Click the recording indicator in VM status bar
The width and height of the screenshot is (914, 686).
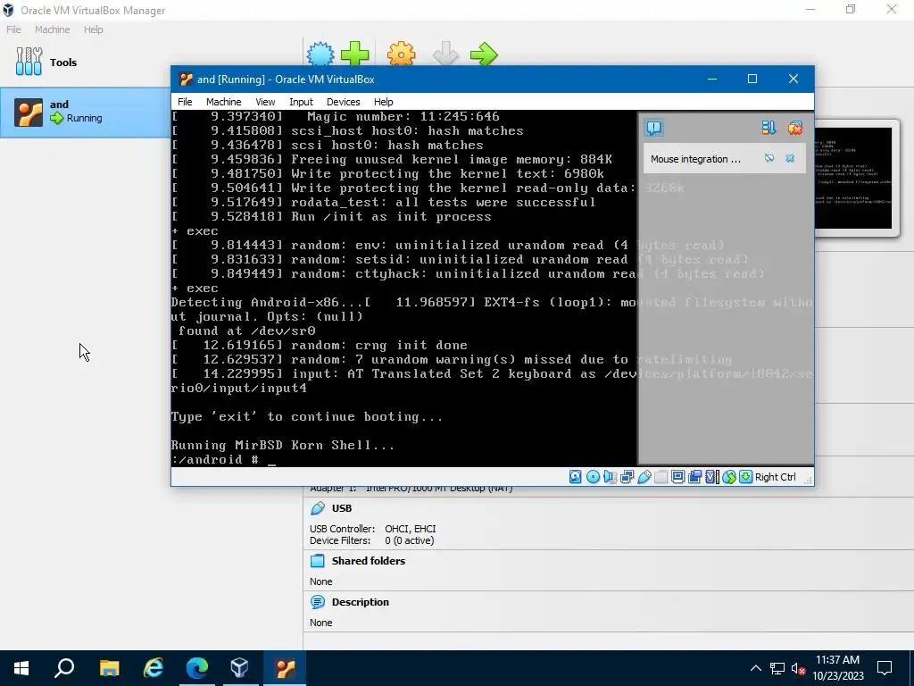tap(694, 477)
